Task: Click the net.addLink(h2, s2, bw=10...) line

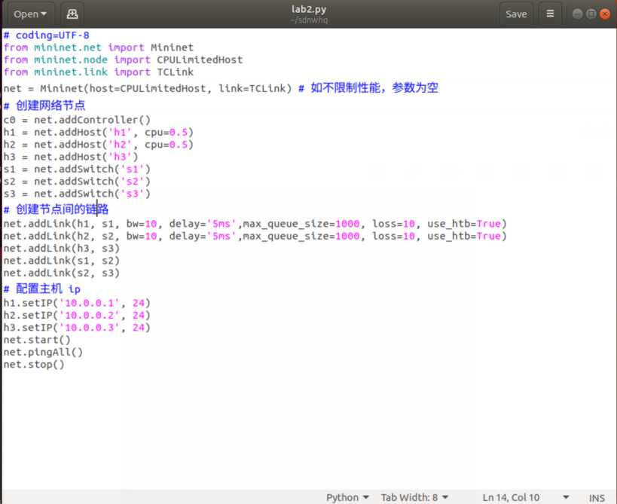Action: [x=255, y=236]
